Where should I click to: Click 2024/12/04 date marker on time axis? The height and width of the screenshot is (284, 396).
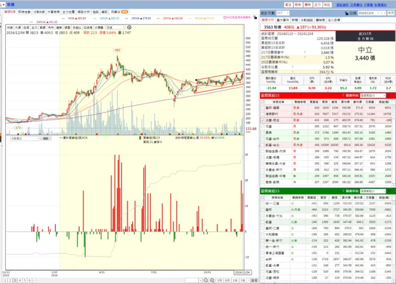click(x=242, y=272)
